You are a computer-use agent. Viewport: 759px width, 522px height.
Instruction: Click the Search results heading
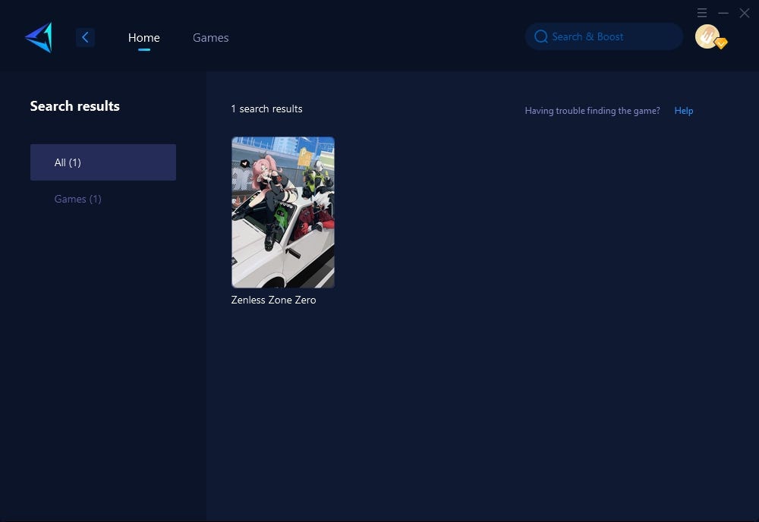[74, 106]
